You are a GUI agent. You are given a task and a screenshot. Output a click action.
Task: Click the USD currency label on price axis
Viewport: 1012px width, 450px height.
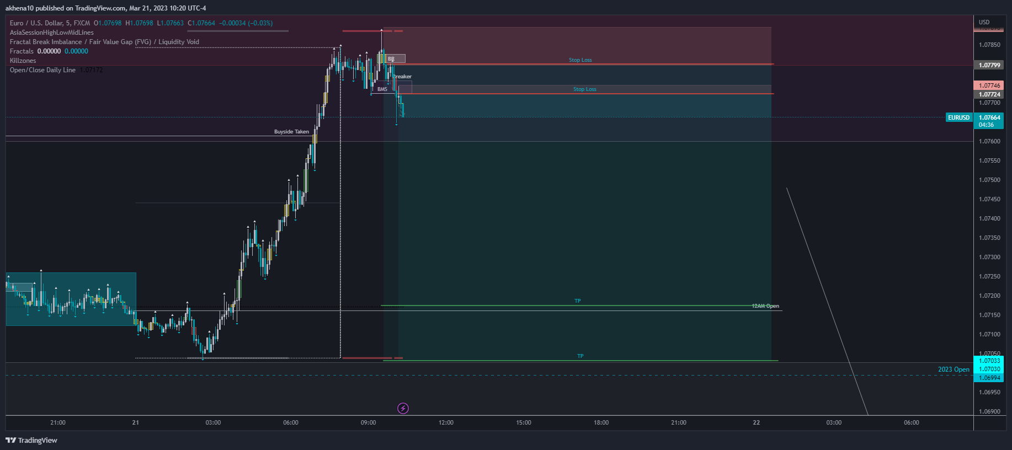coord(984,22)
